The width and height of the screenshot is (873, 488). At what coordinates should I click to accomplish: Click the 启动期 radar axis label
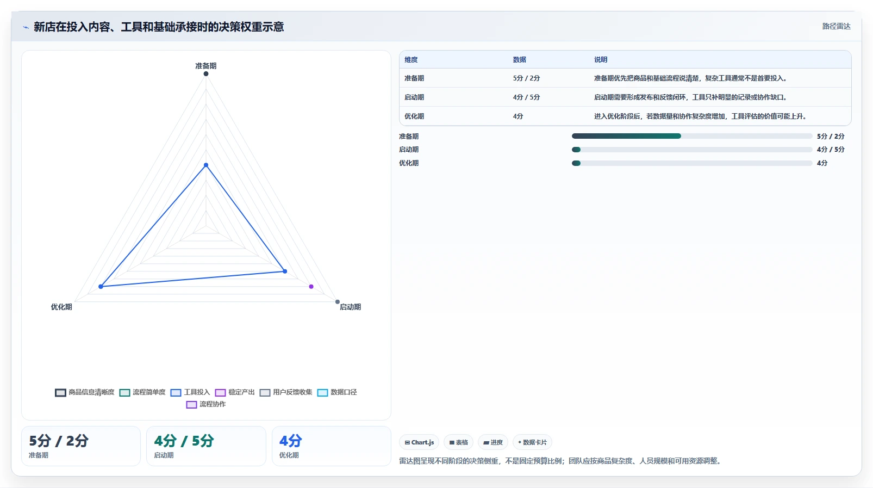pos(351,307)
